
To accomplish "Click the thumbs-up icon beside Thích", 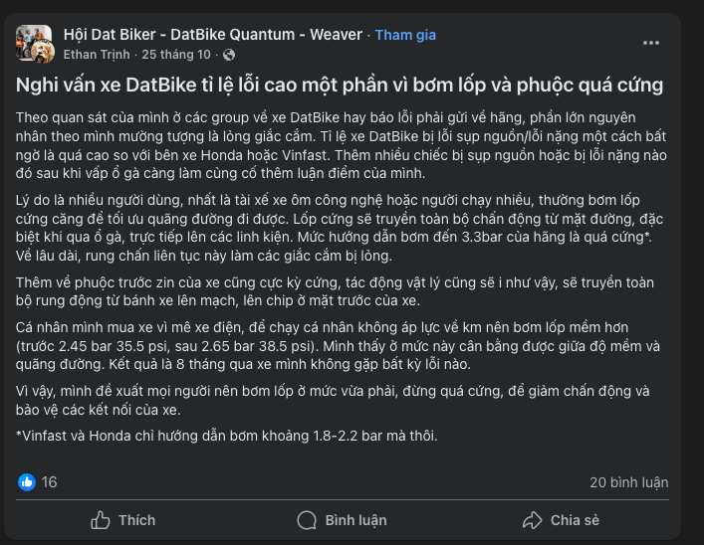I will pos(101,520).
